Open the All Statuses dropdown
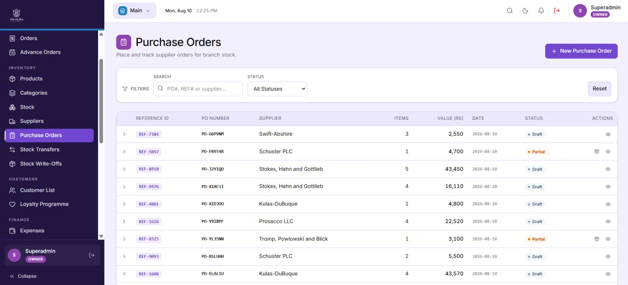The height and width of the screenshot is (285, 628). [277, 89]
